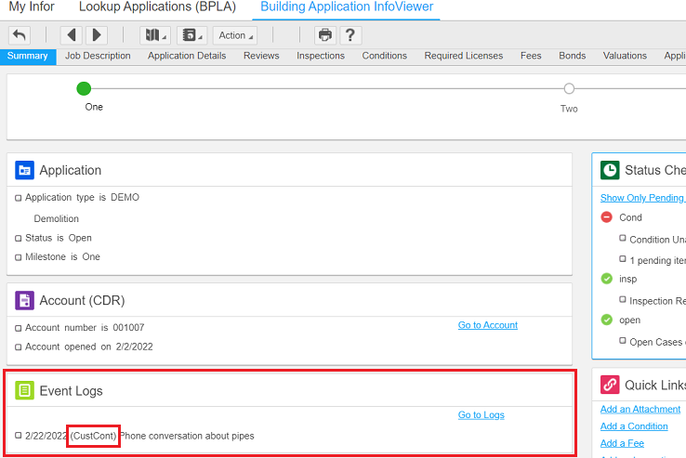686x458 pixels.
Task: Click the Account (CDR) section icon
Action: pos(24,300)
